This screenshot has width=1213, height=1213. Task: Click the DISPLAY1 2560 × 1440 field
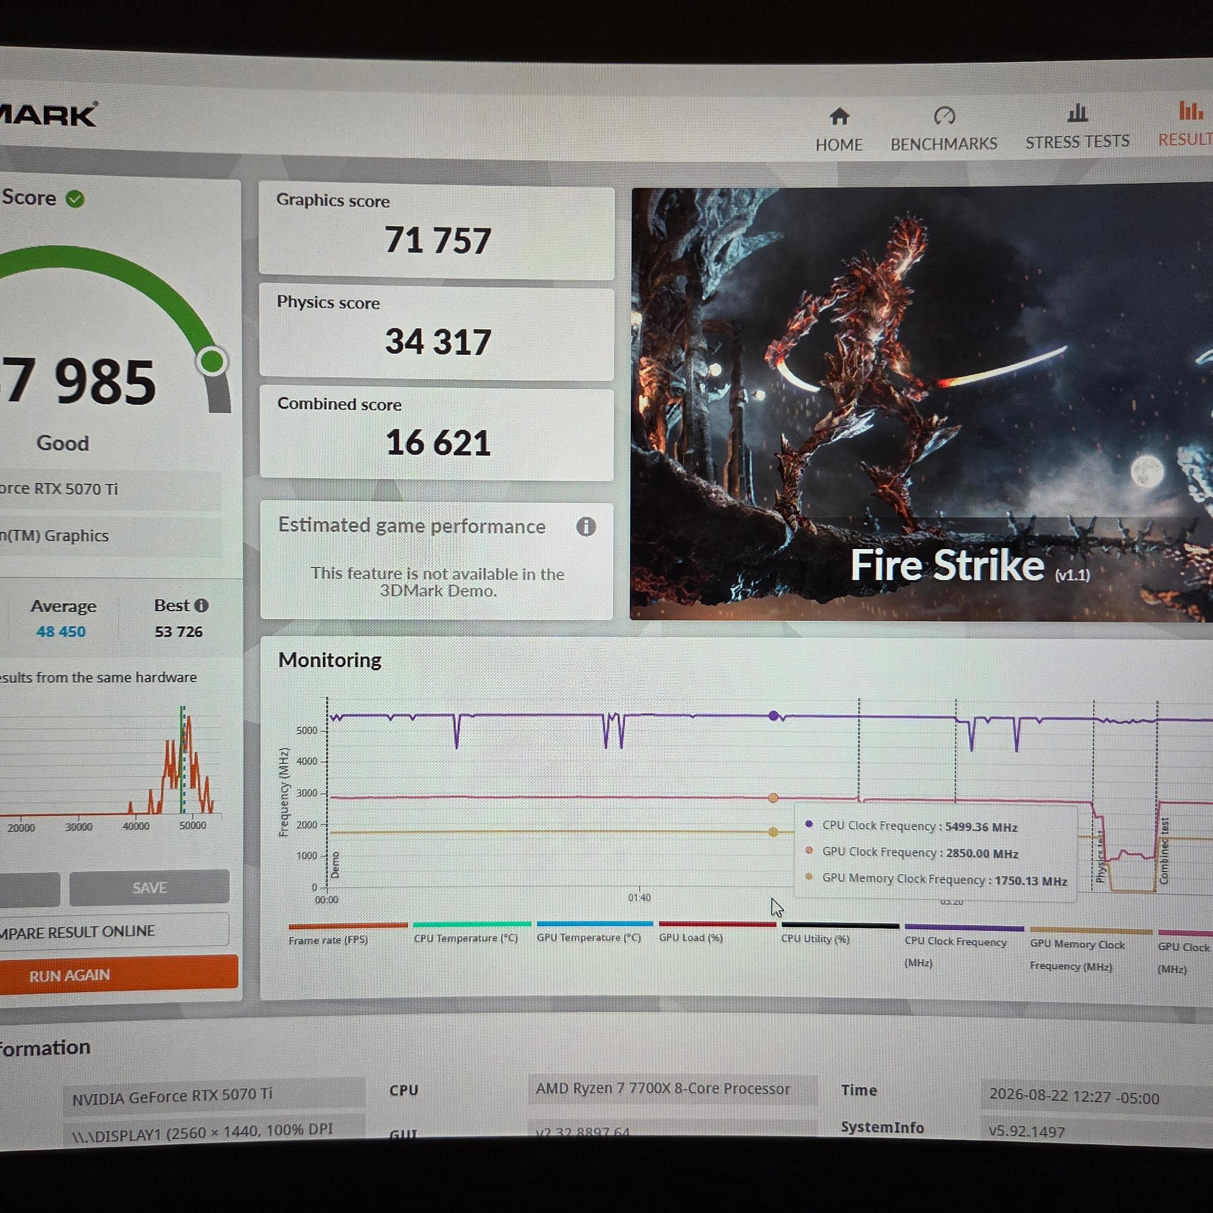point(213,1131)
